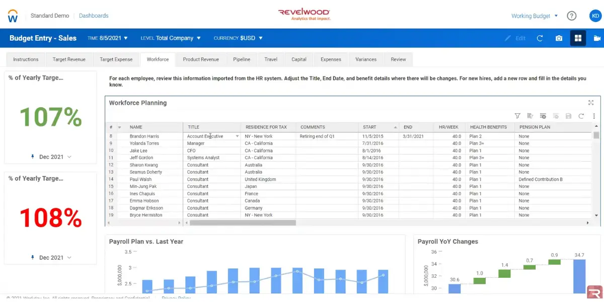Reload the Workforce Planning grid data

click(x=581, y=116)
